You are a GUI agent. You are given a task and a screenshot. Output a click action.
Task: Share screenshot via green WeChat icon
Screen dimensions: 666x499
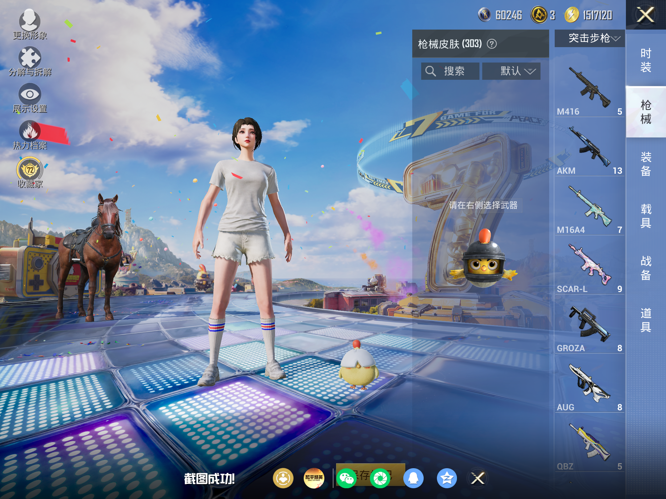[347, 478]
